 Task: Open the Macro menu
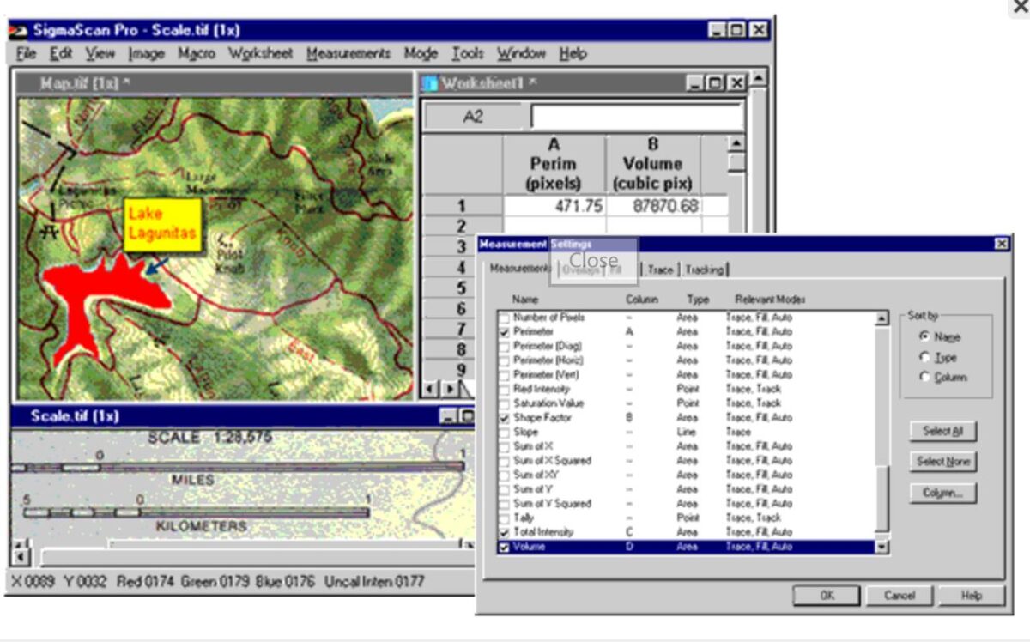196,53
